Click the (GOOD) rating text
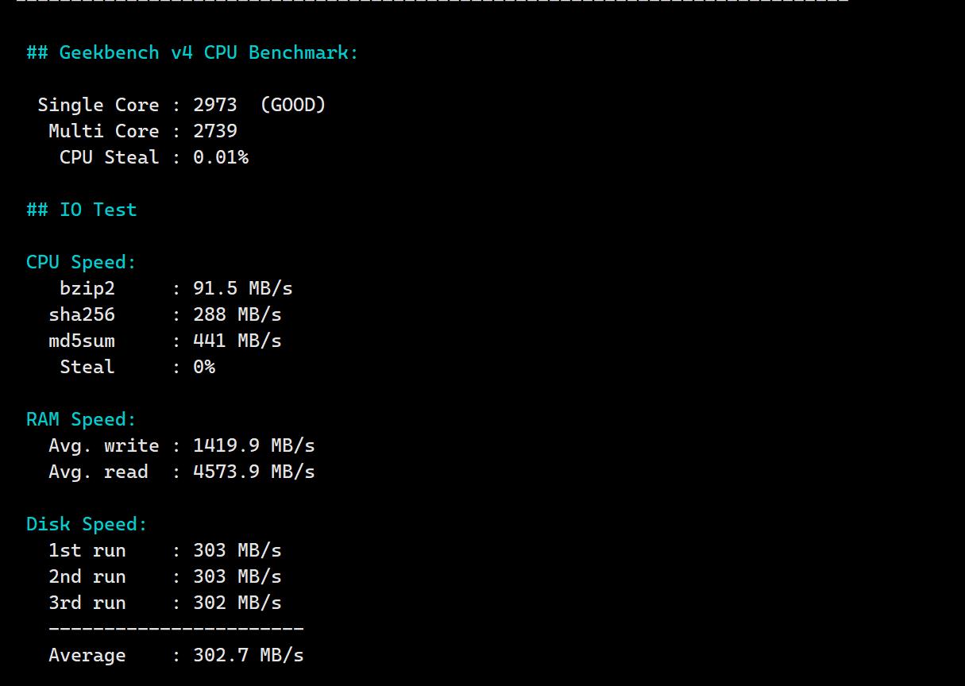 [292, 105]
